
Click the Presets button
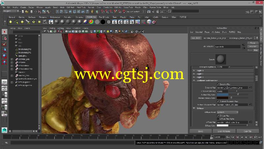(x=253, y=46)
